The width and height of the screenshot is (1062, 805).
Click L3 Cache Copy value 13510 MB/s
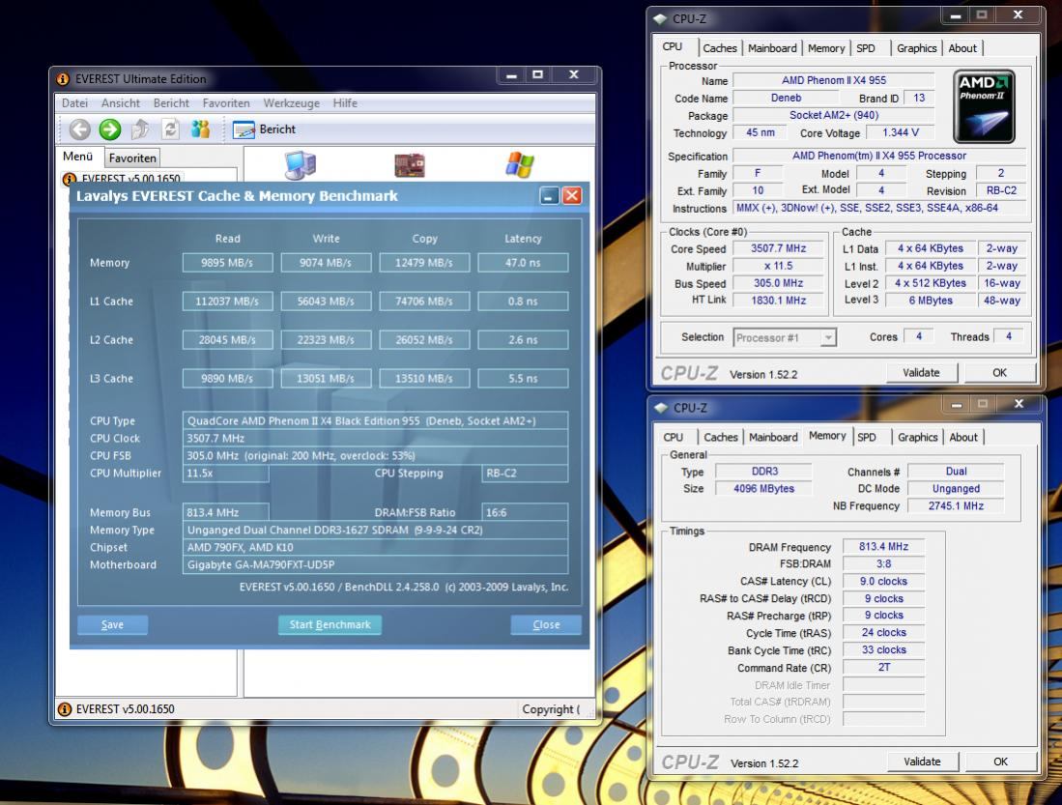coord(424,379)
